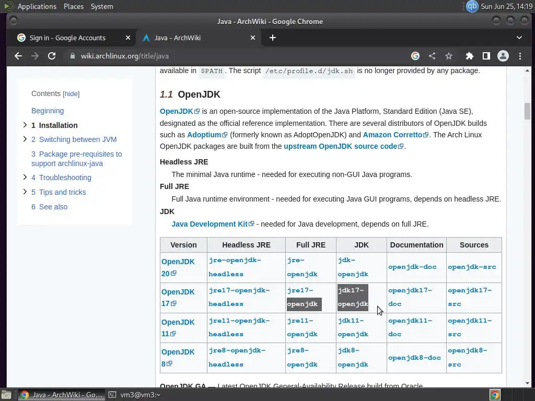Hide the Contents sidebar via [hide]
This screenshot has width=535, height=401.
(x=71, y=94)
